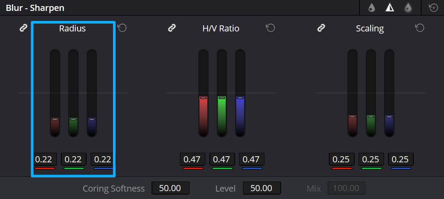444x199 pixels.
Task: Reset the Radius sliders
Action: click(x=122, y=28)
